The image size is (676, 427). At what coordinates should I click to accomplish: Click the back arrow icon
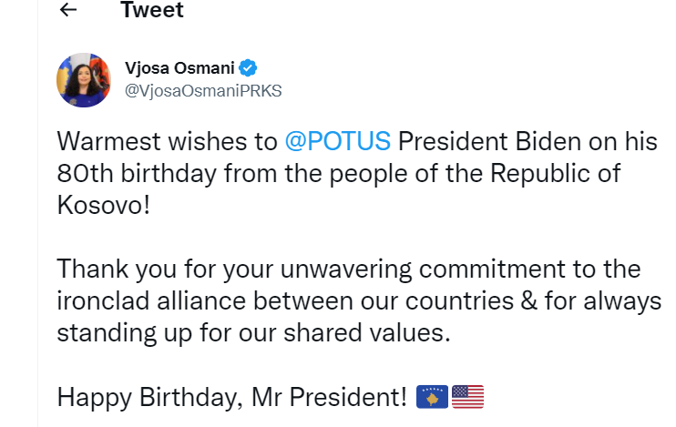point(67,11)
